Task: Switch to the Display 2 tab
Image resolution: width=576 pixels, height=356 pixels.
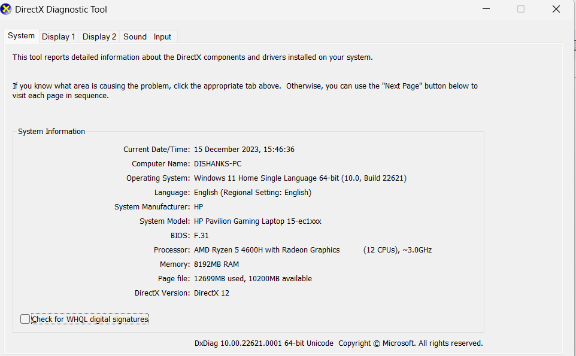Action: [x=99, y=36]
